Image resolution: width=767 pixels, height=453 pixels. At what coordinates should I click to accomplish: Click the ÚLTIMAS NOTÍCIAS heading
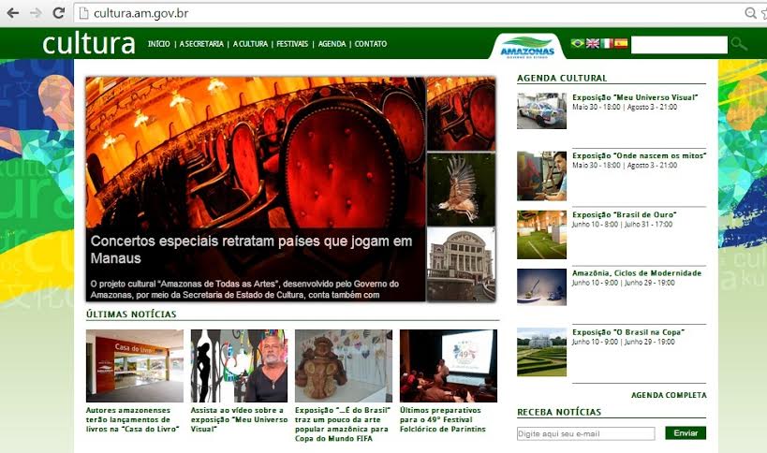(131, 314)
